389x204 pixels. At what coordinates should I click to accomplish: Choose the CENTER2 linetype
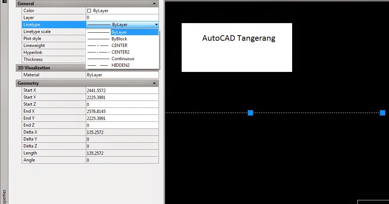tap(122, 52)
